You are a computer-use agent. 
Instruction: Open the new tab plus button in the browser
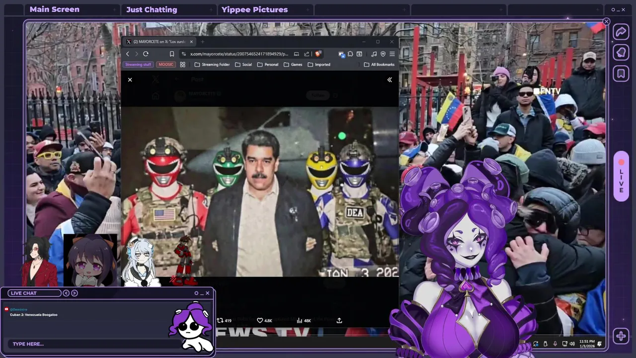(202, 42)
